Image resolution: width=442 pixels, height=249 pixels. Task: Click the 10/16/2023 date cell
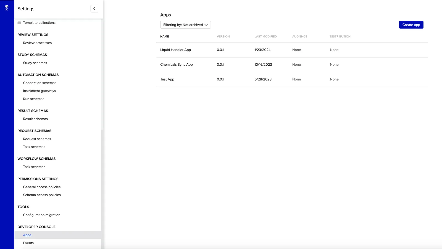tap(263, 65)
